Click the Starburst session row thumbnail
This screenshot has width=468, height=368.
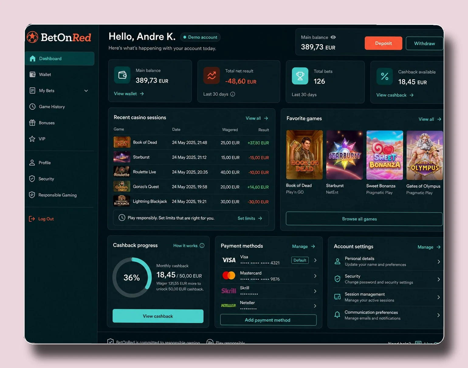[122, 157]
